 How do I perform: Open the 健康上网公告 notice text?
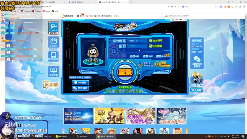coord(125,87)
